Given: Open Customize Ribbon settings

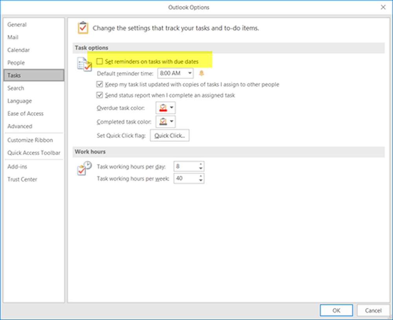Looking at the screenshot, I should 30,140.
